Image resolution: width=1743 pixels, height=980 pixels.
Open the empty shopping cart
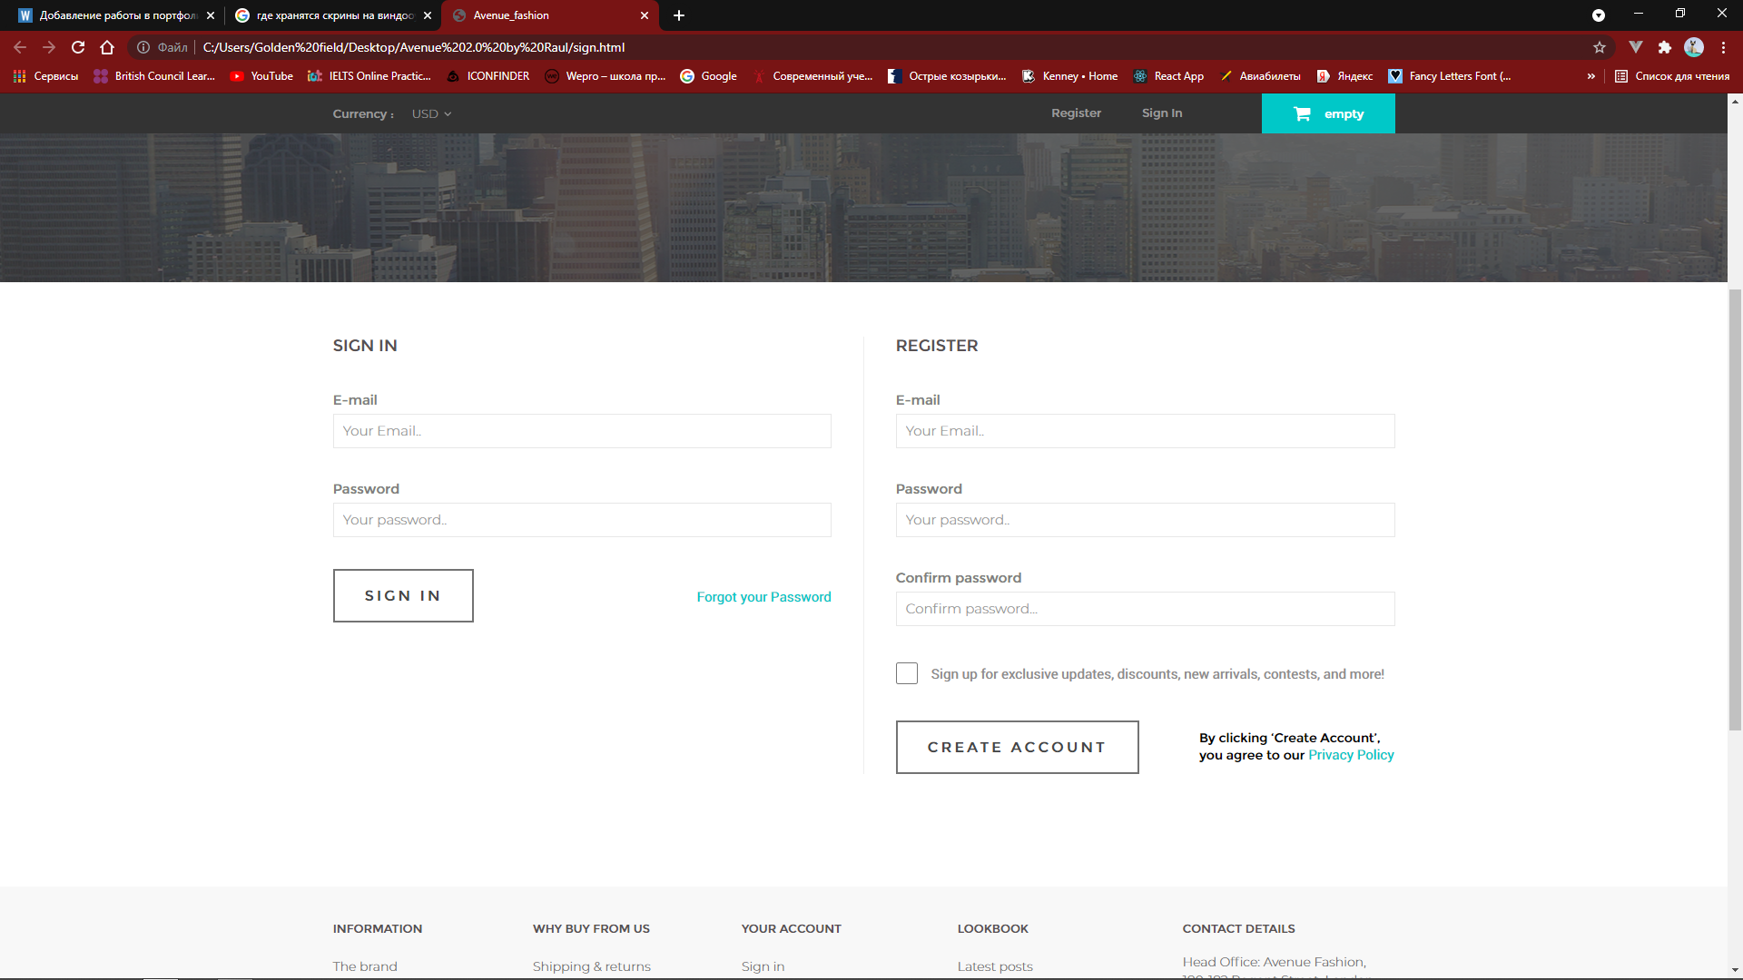(1328, 113)
